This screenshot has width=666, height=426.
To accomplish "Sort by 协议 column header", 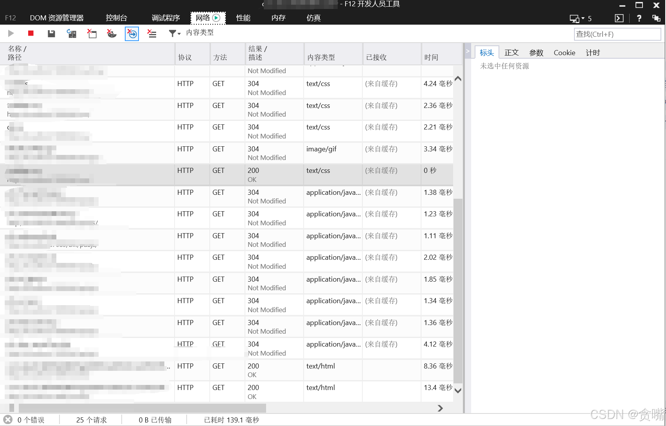I will click(x=192, y=54).
